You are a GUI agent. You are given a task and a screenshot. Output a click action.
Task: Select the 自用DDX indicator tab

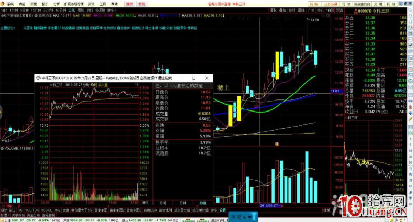tap(150, 210)
